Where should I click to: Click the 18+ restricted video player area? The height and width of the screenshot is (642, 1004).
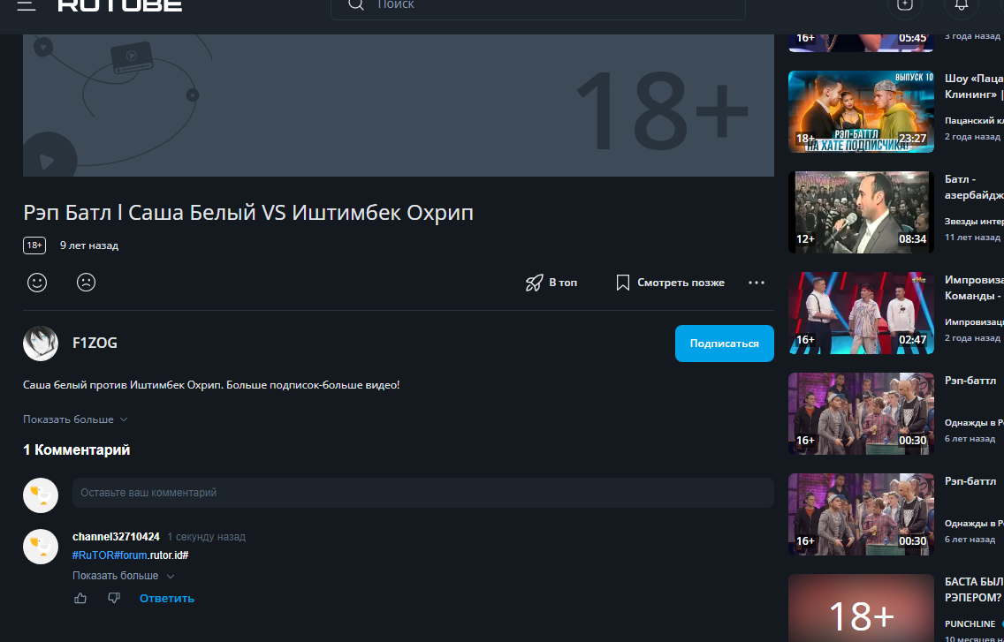[x=399, y=106]
